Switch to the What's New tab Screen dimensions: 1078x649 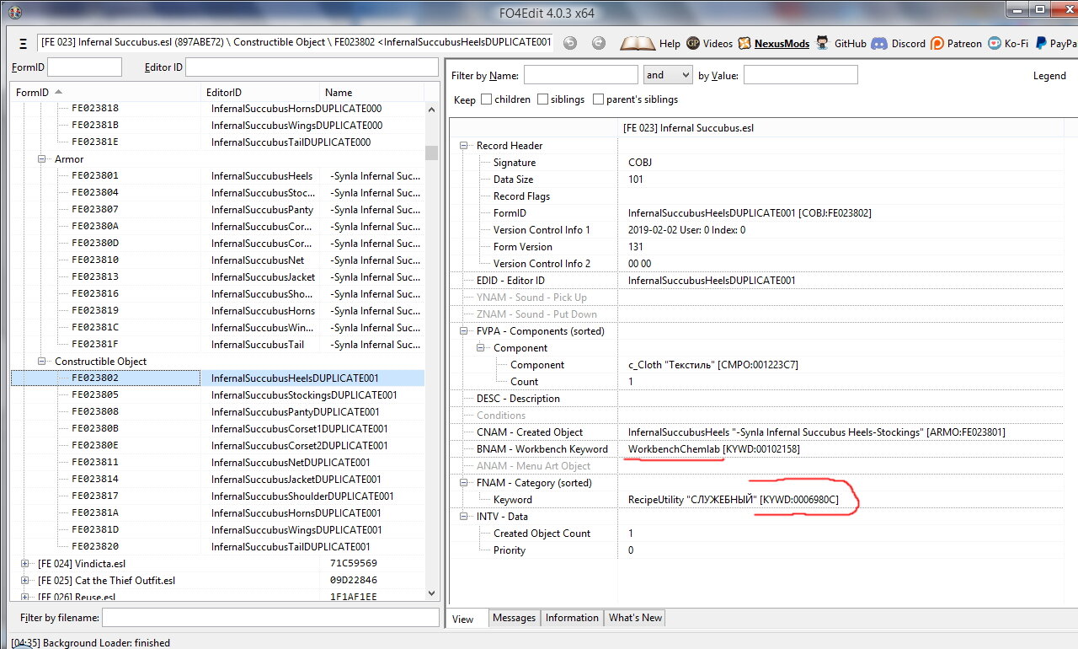click(x=635, y=618)
